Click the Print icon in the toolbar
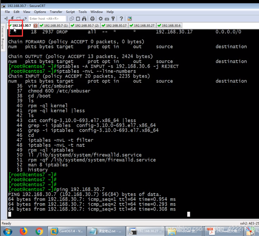This screenshot has height=236, width=259. point(92,18)
